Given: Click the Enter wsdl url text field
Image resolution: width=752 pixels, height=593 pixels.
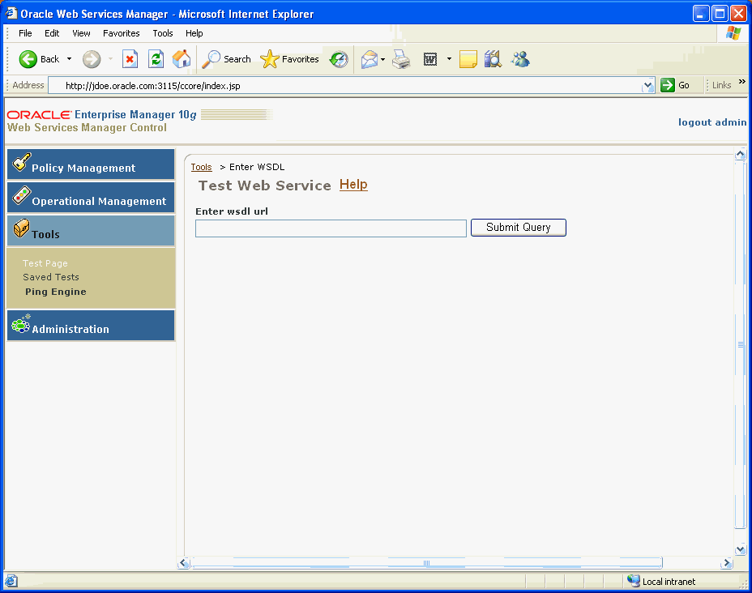Looking at the screenshot, I should tap(331, 228).
